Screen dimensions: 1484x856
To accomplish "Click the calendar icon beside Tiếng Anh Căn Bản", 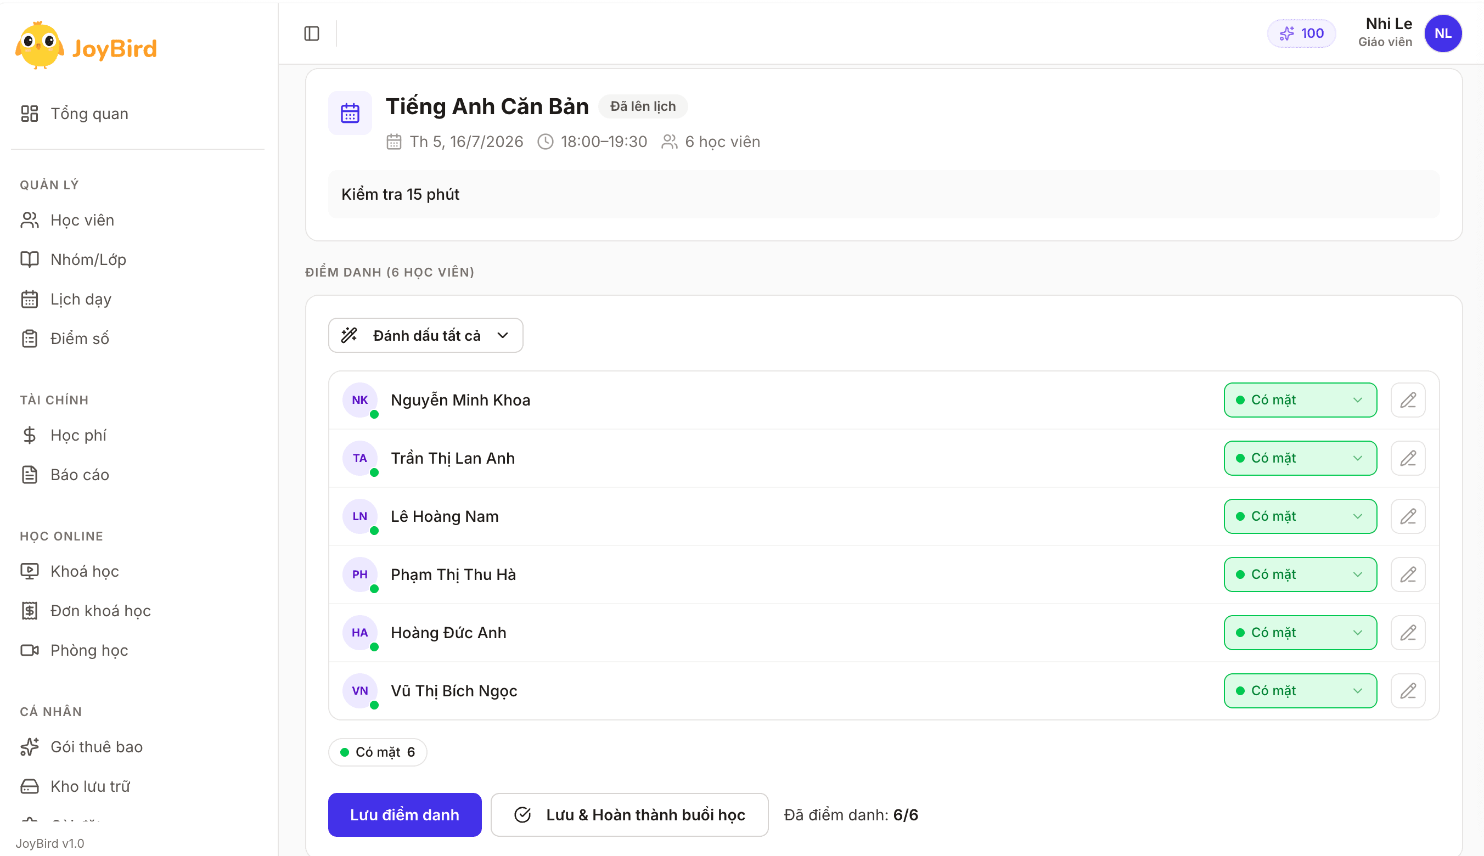I will click(x=350, y=113).
